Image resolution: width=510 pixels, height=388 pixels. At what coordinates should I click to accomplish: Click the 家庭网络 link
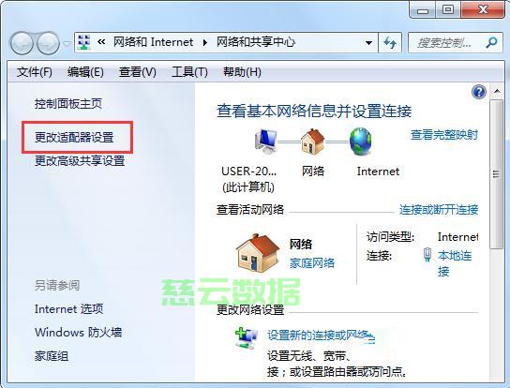coord(312,262)
